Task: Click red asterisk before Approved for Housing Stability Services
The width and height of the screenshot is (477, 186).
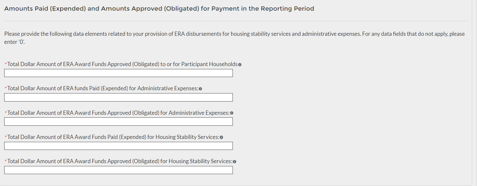Action: 5,161
